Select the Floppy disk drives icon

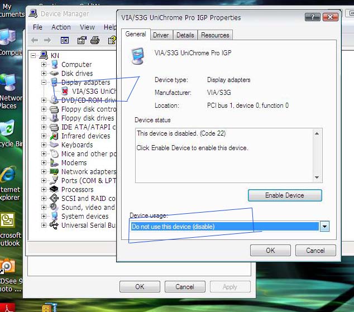pyautogui.click(x=54, y=118)
